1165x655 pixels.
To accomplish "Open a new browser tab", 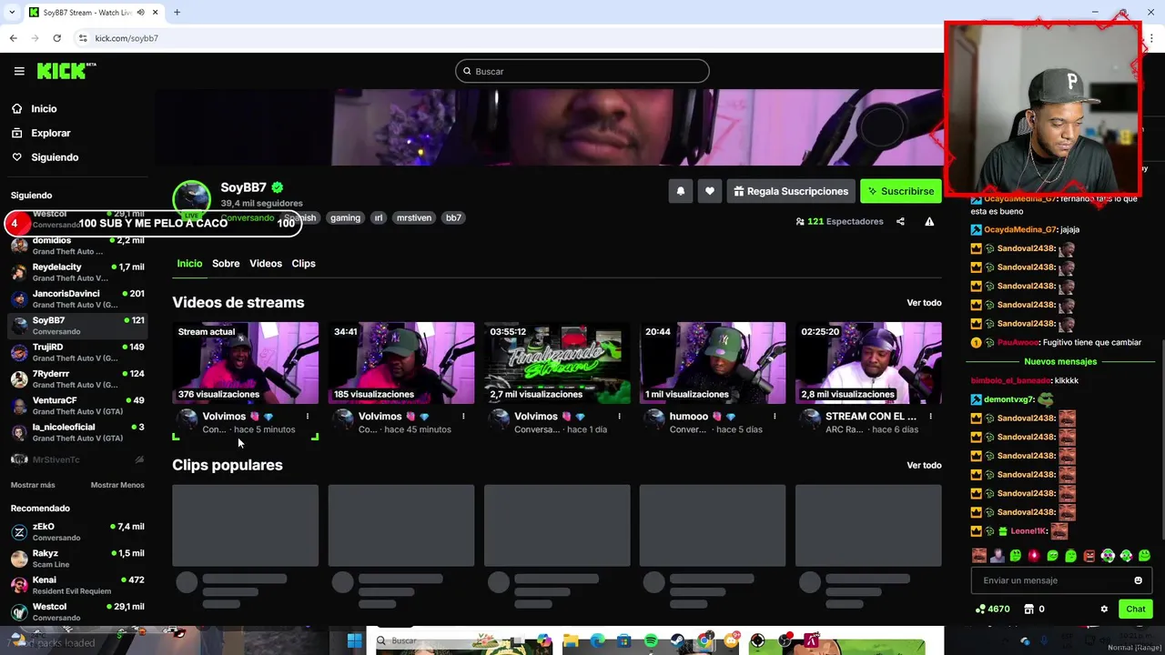I will [x=177, y=12].
